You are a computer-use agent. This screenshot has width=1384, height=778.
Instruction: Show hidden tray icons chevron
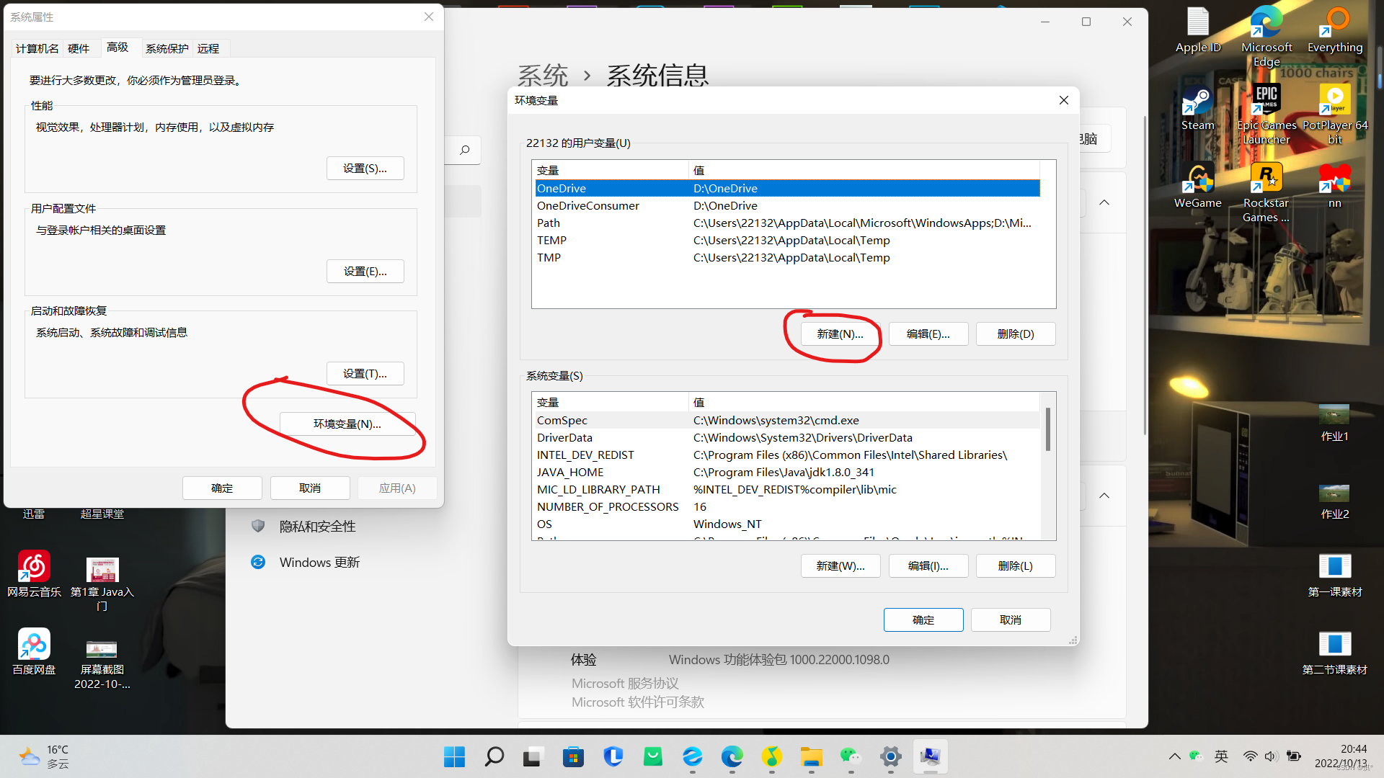coord(1174,756)
